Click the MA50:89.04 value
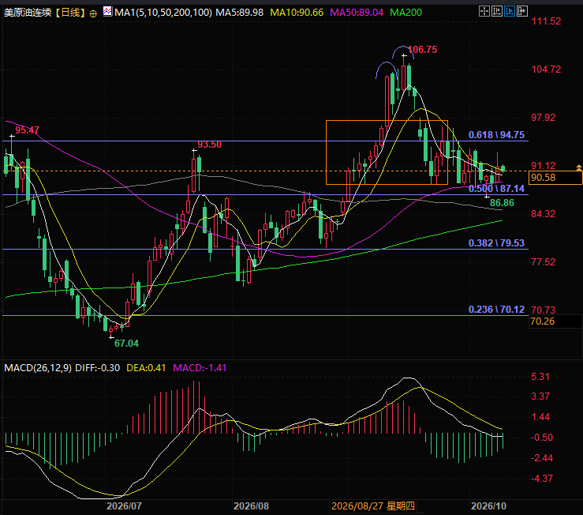The width and height of the screenshot is (583, 515). pos(357,13)
